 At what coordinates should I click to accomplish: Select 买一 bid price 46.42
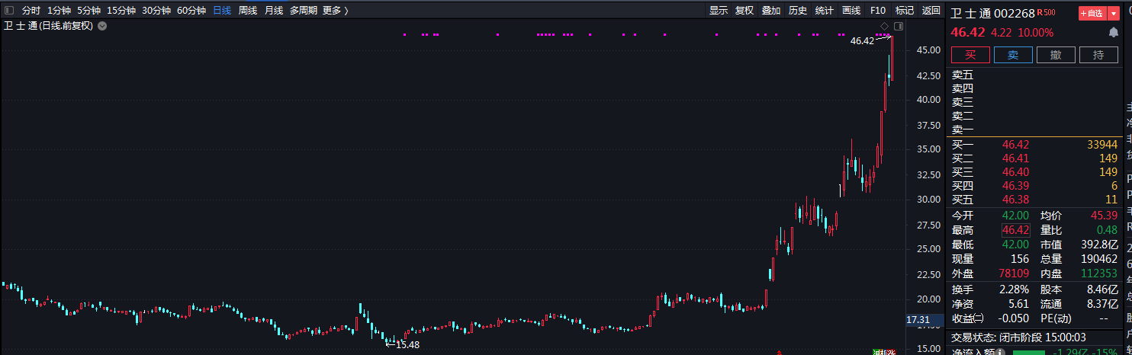point(1015,145)
